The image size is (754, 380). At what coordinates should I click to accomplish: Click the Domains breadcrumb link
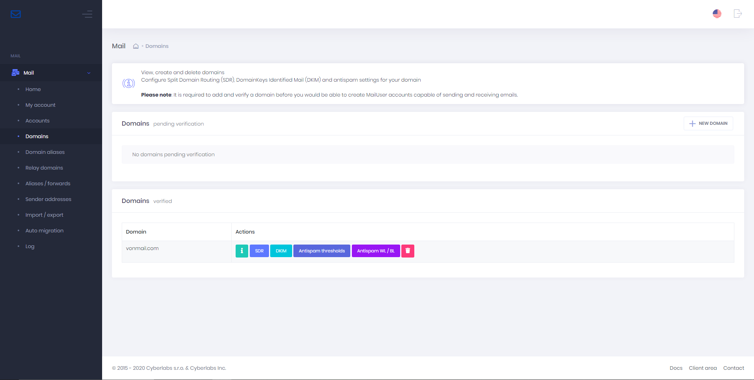point(157,46)
